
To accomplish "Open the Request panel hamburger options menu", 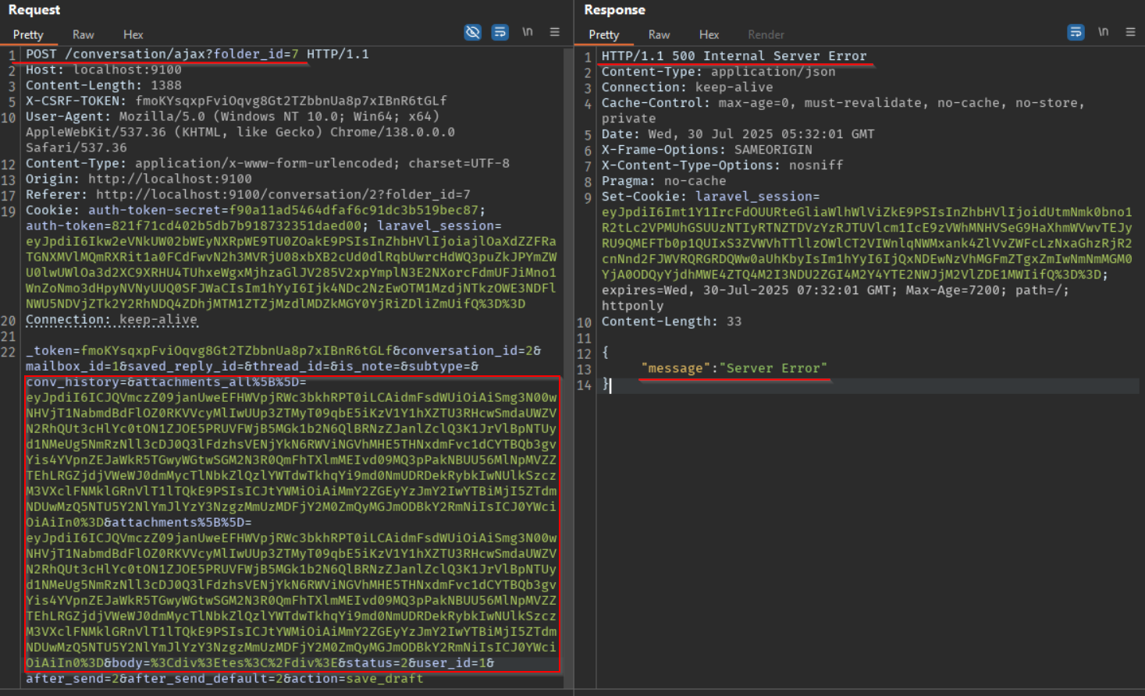I will pyautogui.click(x=555, y=32).
